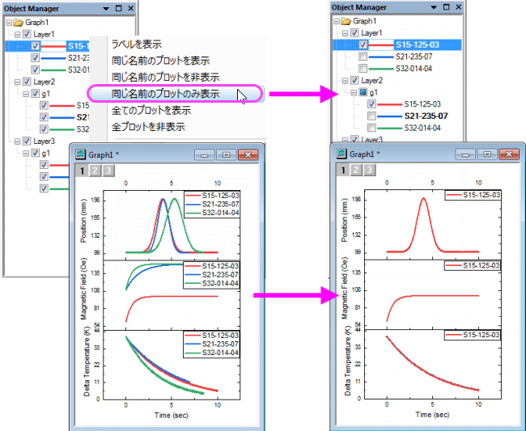Check S21-235-07 checkbox under Layer1, right panel
This screenshot has height=431, width=526.
(363, 57)
